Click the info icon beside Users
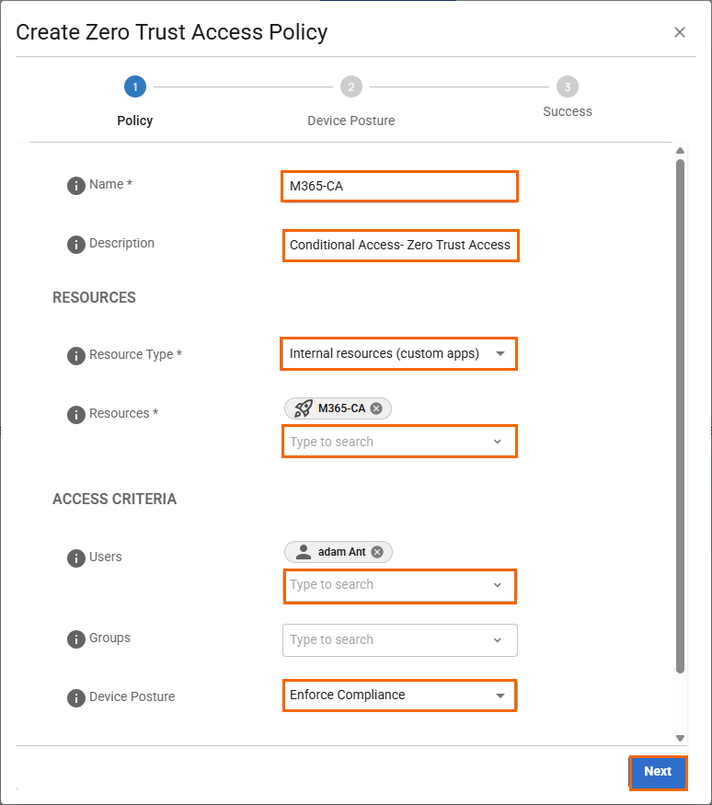 pos(76,558)
